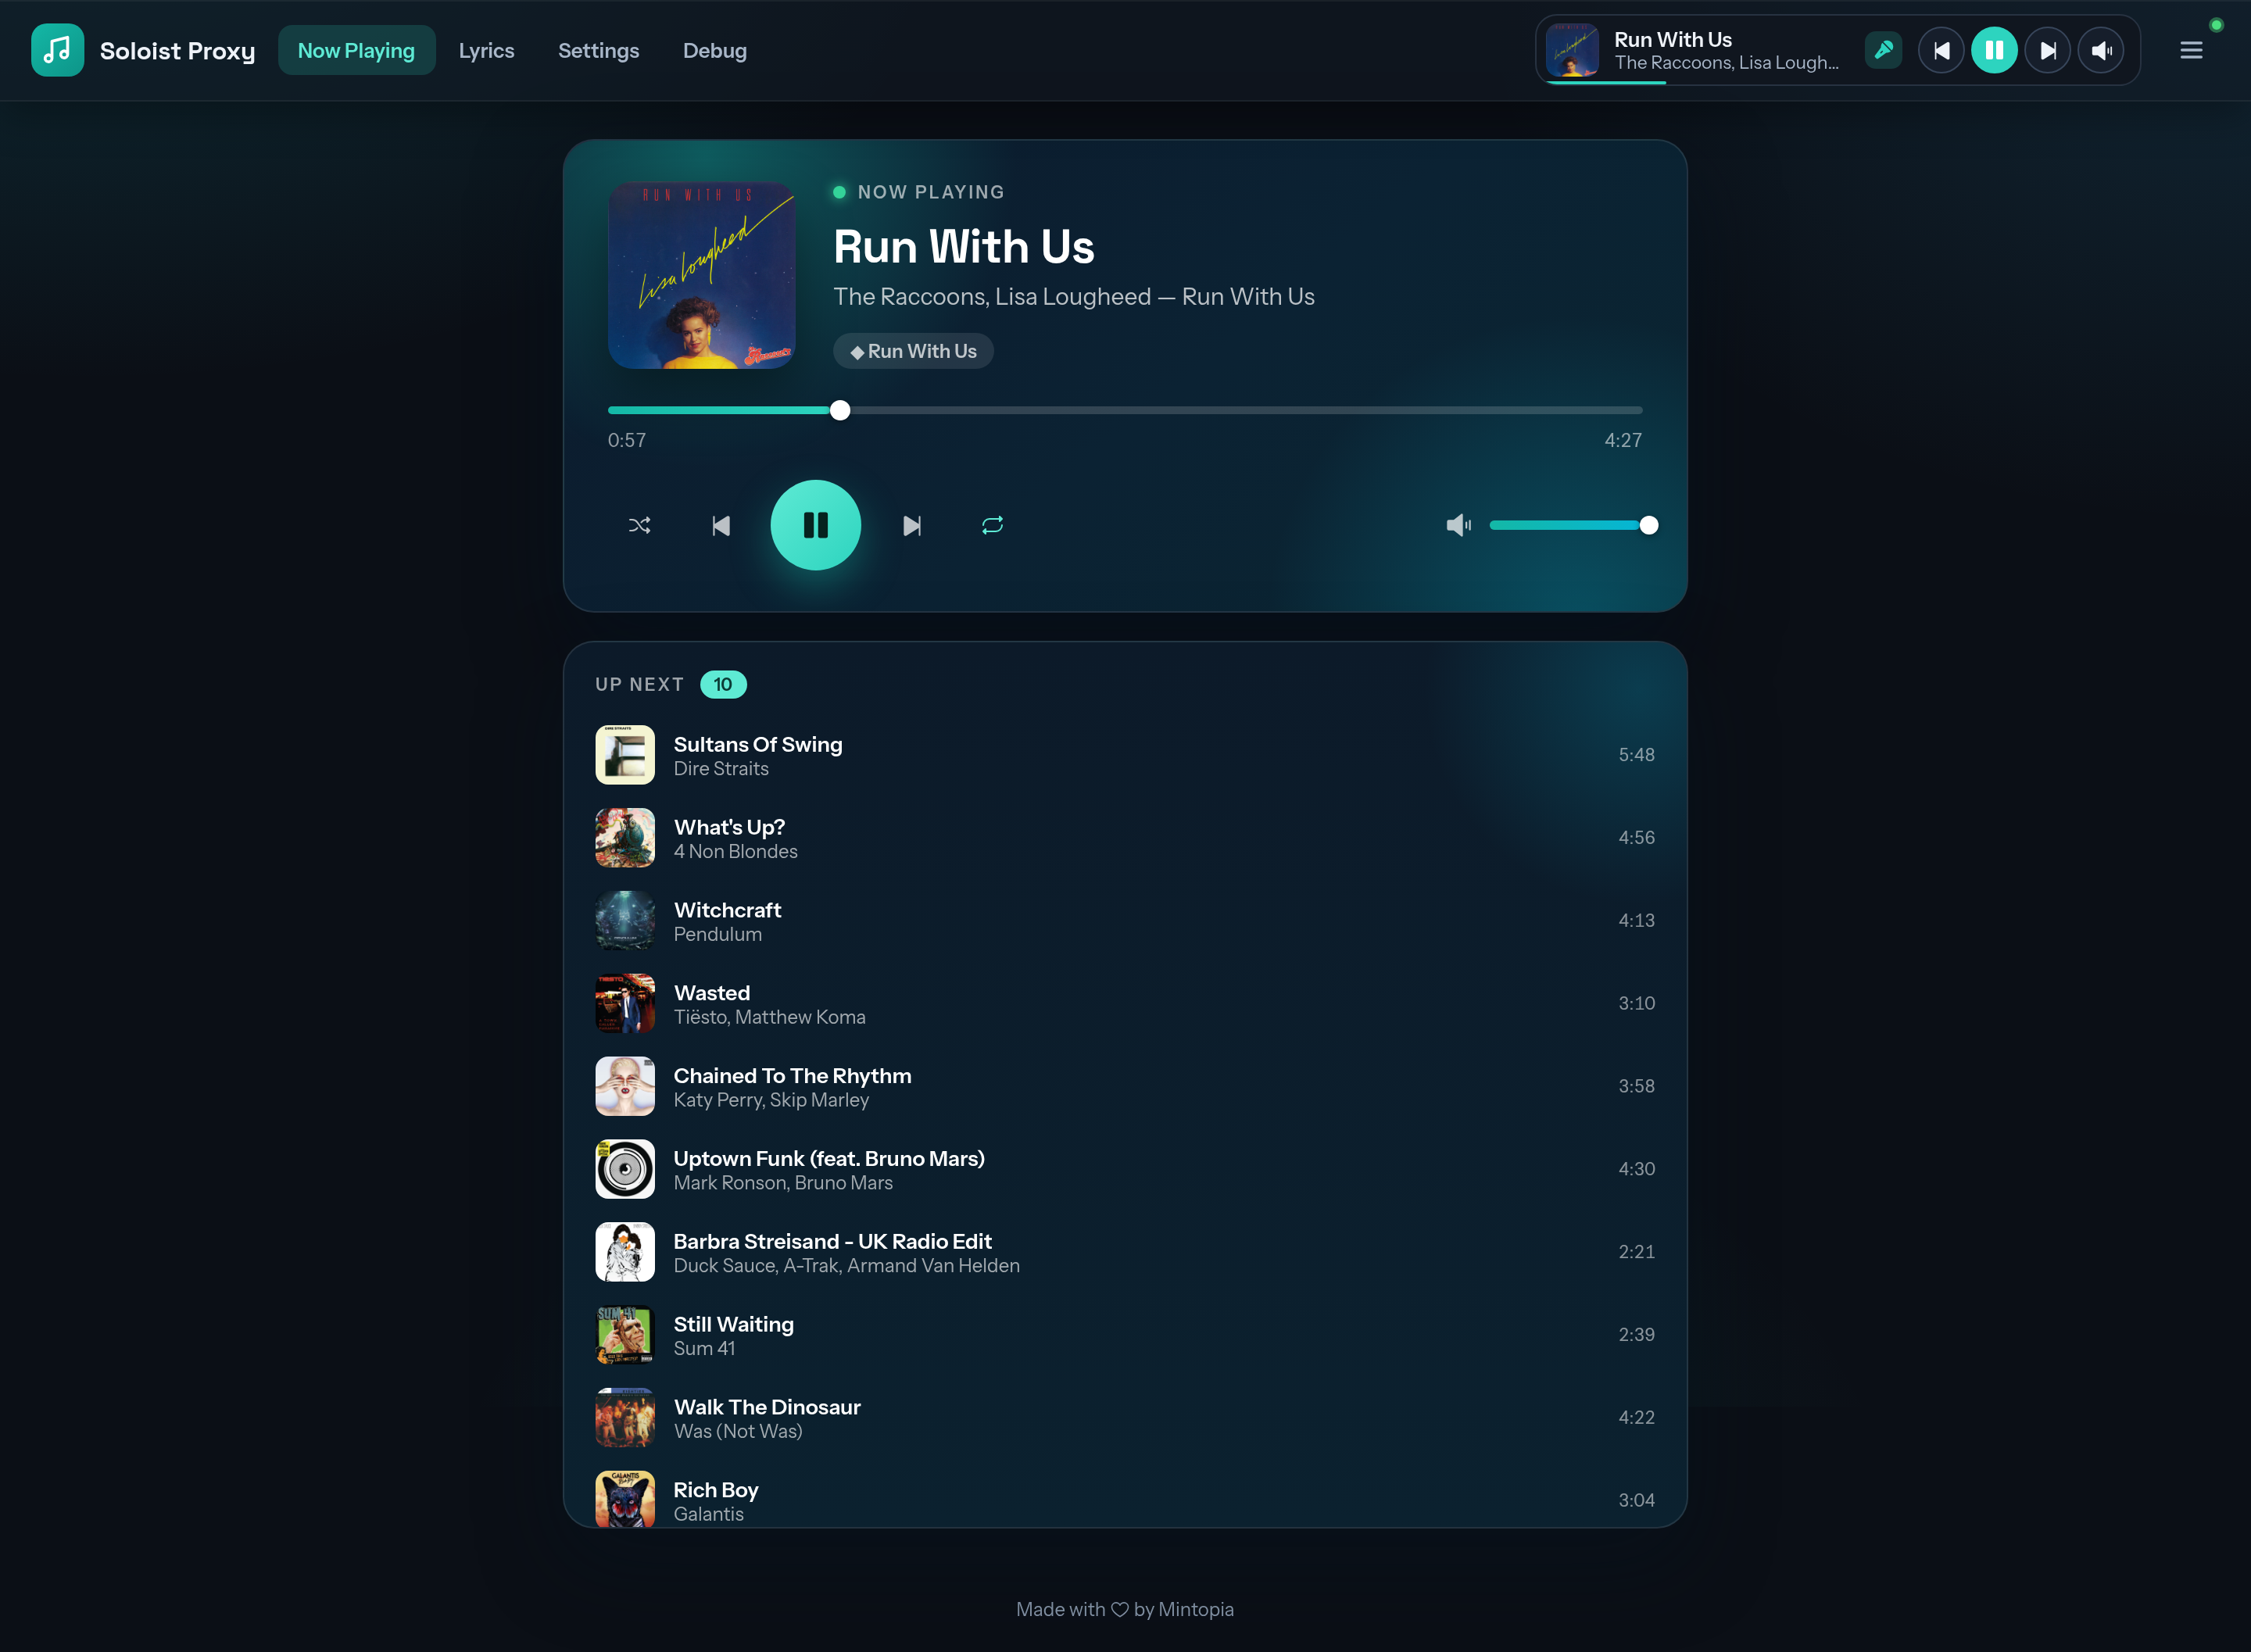Viewport: 2251px width, 1652px height.
Task: Pause playback with the large round button
Action: coord(816,525)
